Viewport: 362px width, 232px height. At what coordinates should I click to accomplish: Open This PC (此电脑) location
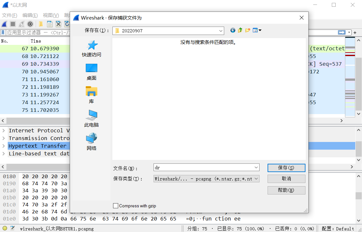coord(92,119)
